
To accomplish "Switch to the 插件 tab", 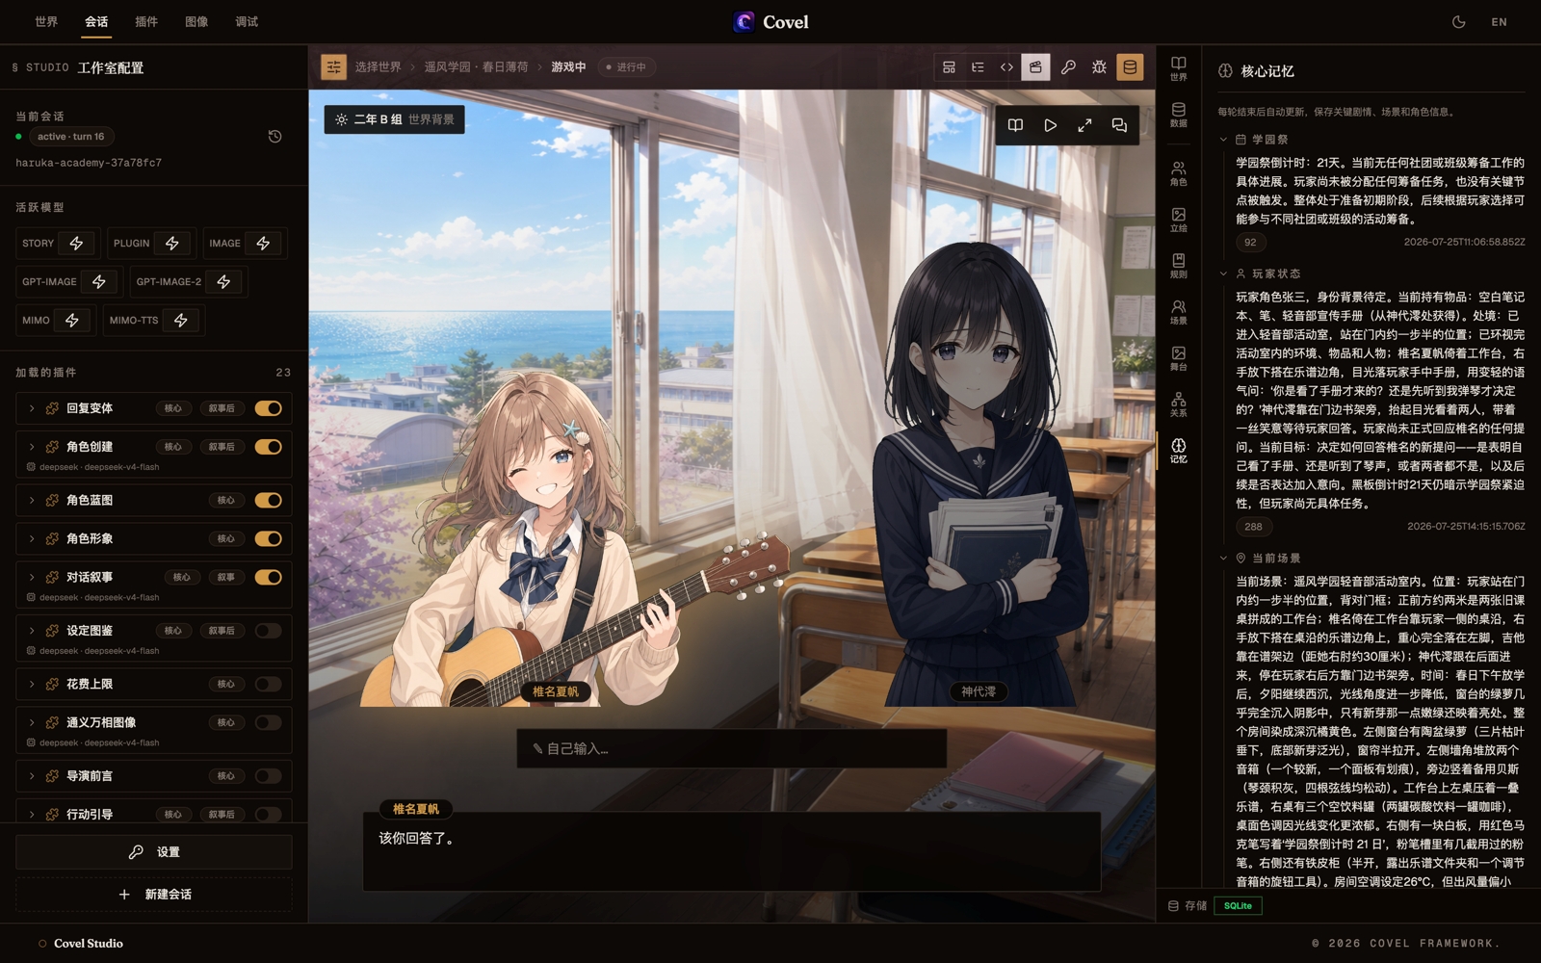I will (146, 22).
